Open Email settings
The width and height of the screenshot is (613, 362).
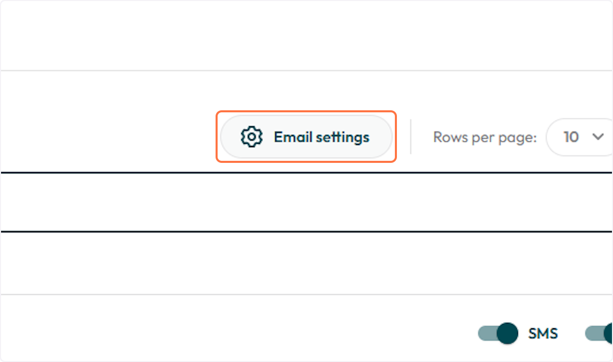[x=305, y=137]
